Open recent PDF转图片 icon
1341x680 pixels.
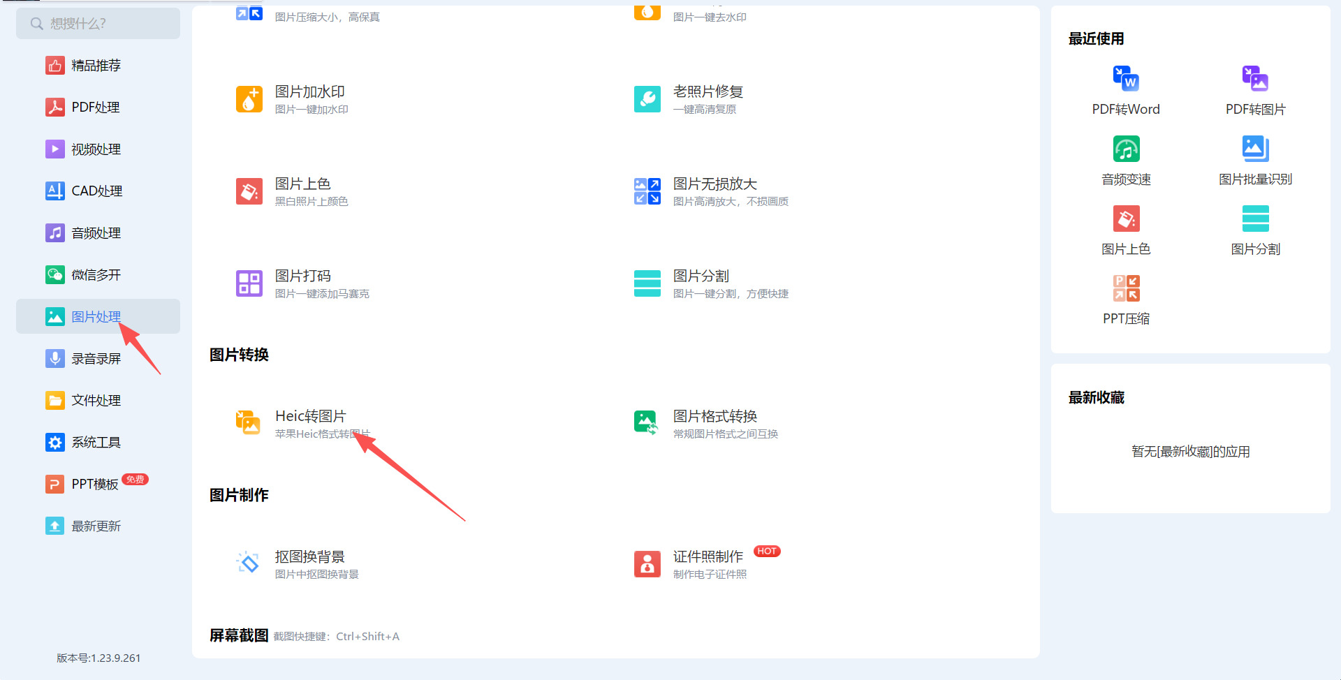click(1255, 78)
